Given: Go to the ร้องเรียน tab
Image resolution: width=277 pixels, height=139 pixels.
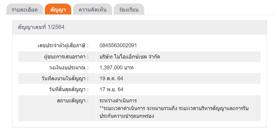Looking at the screenshot, I should tap(129, 10).
